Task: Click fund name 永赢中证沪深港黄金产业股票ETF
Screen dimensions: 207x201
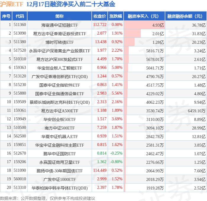Action: coord(59,51)
